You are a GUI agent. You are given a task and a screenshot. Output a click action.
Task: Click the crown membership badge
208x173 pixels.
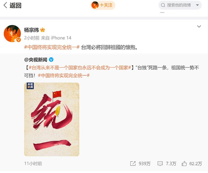tap(42, 30)
